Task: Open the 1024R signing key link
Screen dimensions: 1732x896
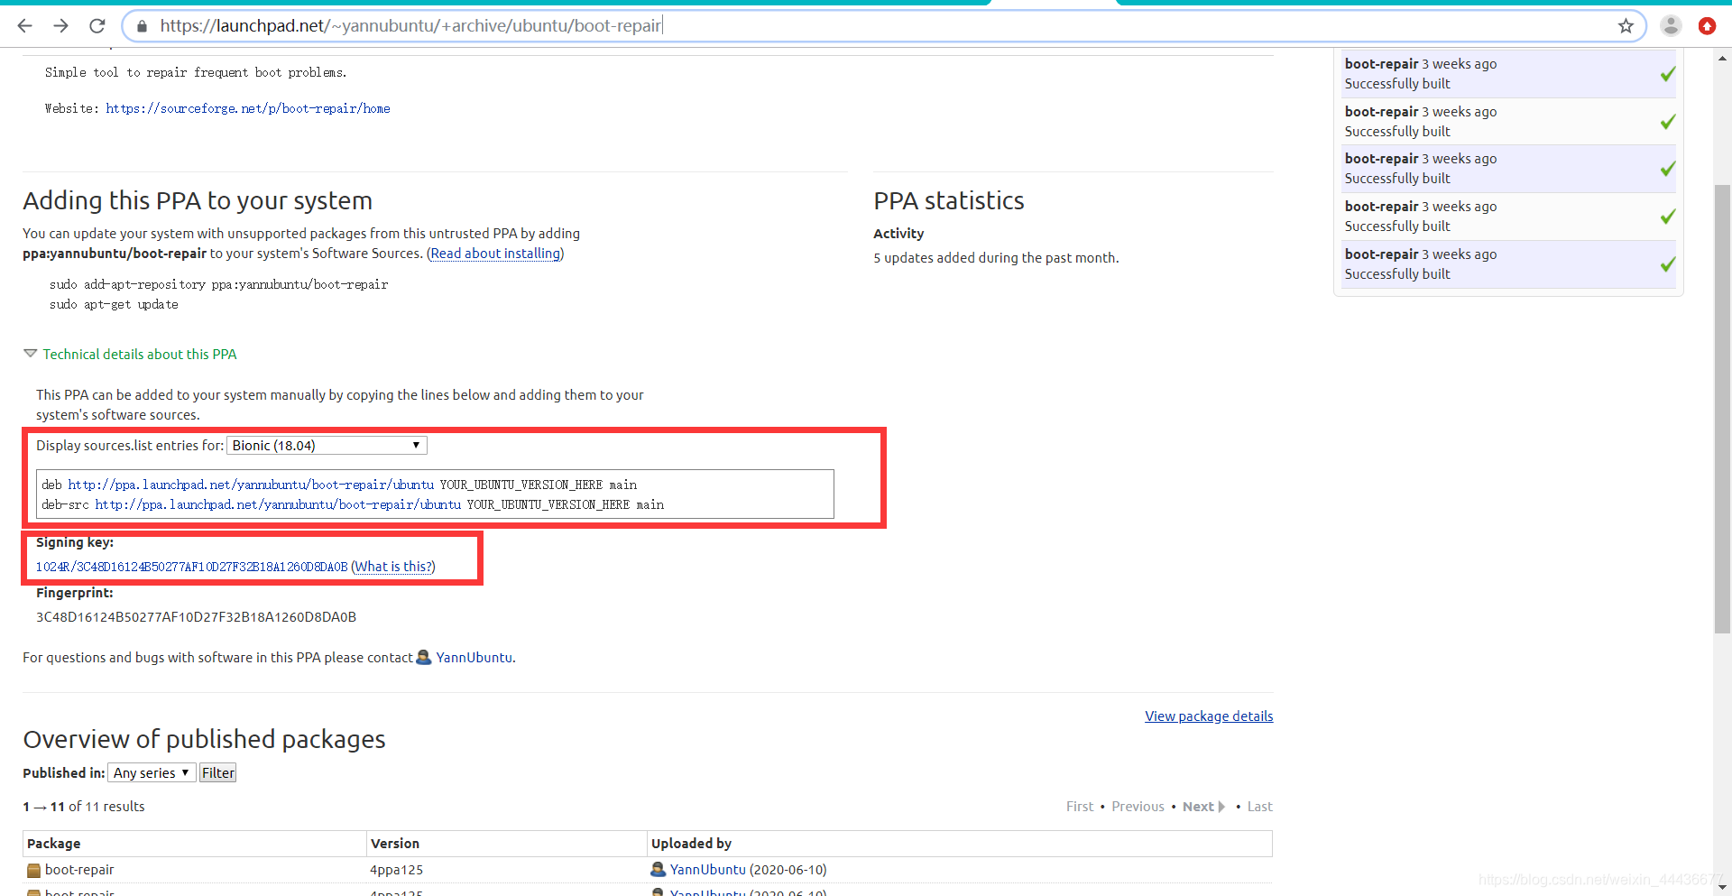Action: [x=191, y=567]
